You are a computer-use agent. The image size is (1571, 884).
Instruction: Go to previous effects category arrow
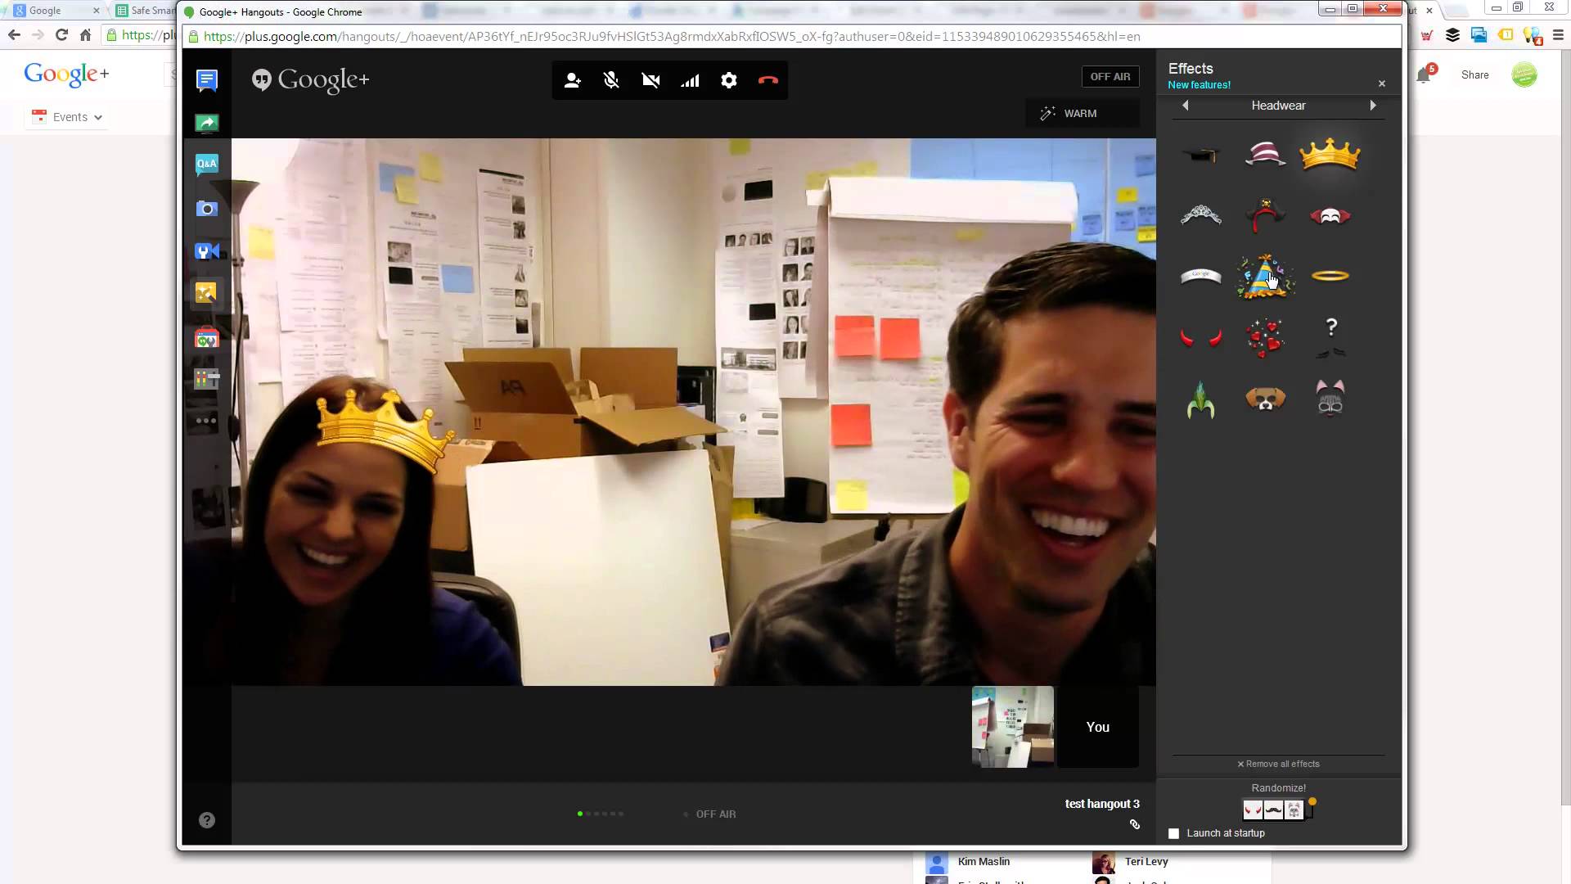[1185, 106]
